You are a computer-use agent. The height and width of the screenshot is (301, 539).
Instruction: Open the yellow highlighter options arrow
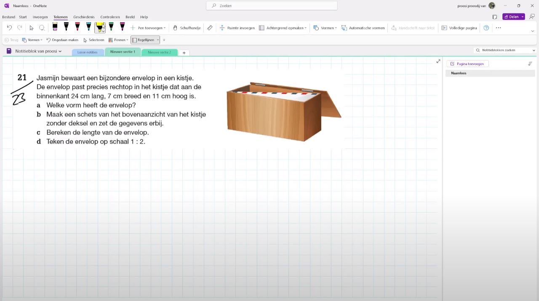103,31
